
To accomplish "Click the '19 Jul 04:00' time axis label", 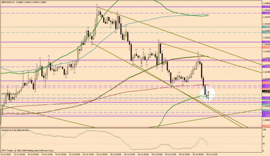I will coord(157,154).
